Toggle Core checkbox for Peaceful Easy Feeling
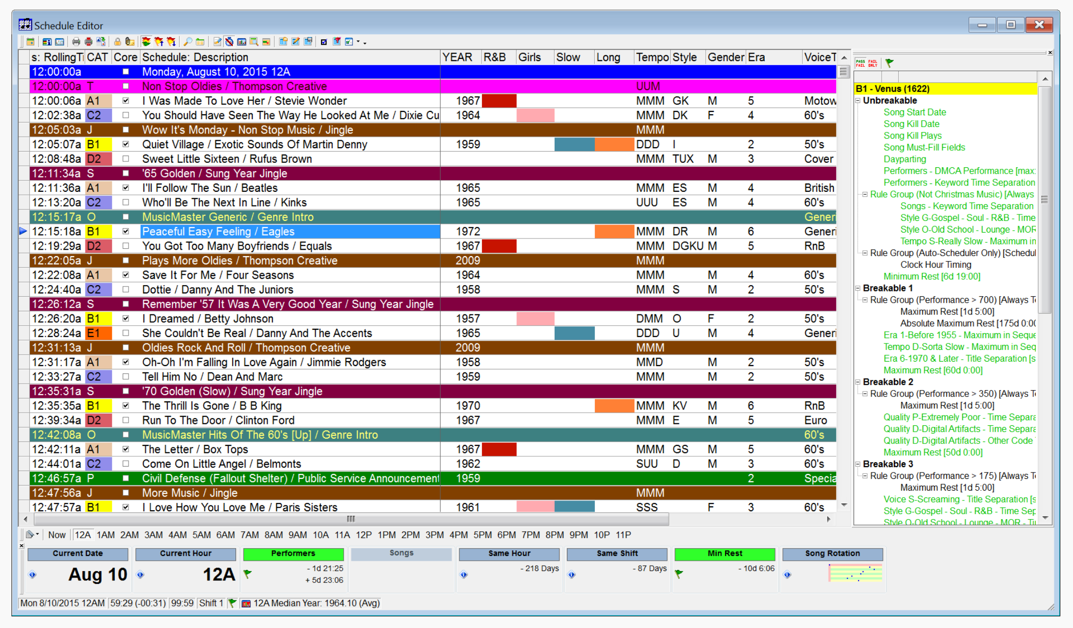 click(126, 231)
